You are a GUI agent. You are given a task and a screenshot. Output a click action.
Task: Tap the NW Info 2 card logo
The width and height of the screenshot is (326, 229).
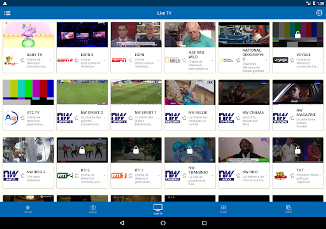pyautogui.click(x=11, y=176)
